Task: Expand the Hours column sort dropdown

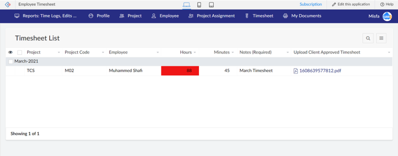Action: pyautogui.click(x=195, y=52)
